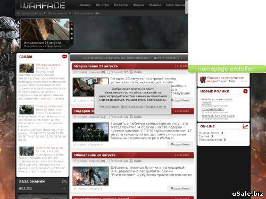The height and width of the screenshot is (199, 266).
Task: Open the guide Замена начальног
Action: 49,106
